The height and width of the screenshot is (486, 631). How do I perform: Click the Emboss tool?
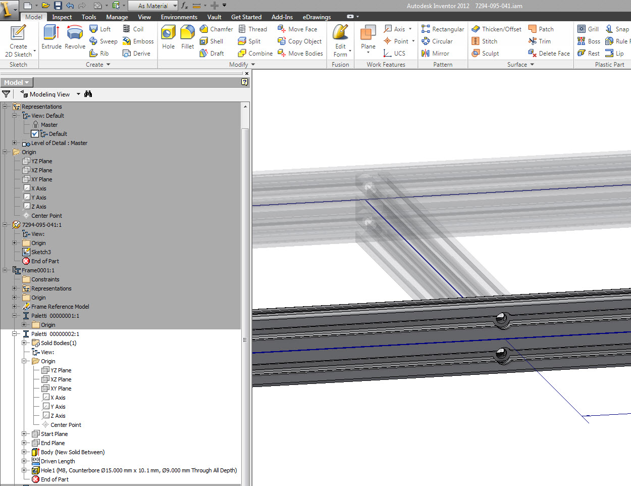[x=138, y=41]
